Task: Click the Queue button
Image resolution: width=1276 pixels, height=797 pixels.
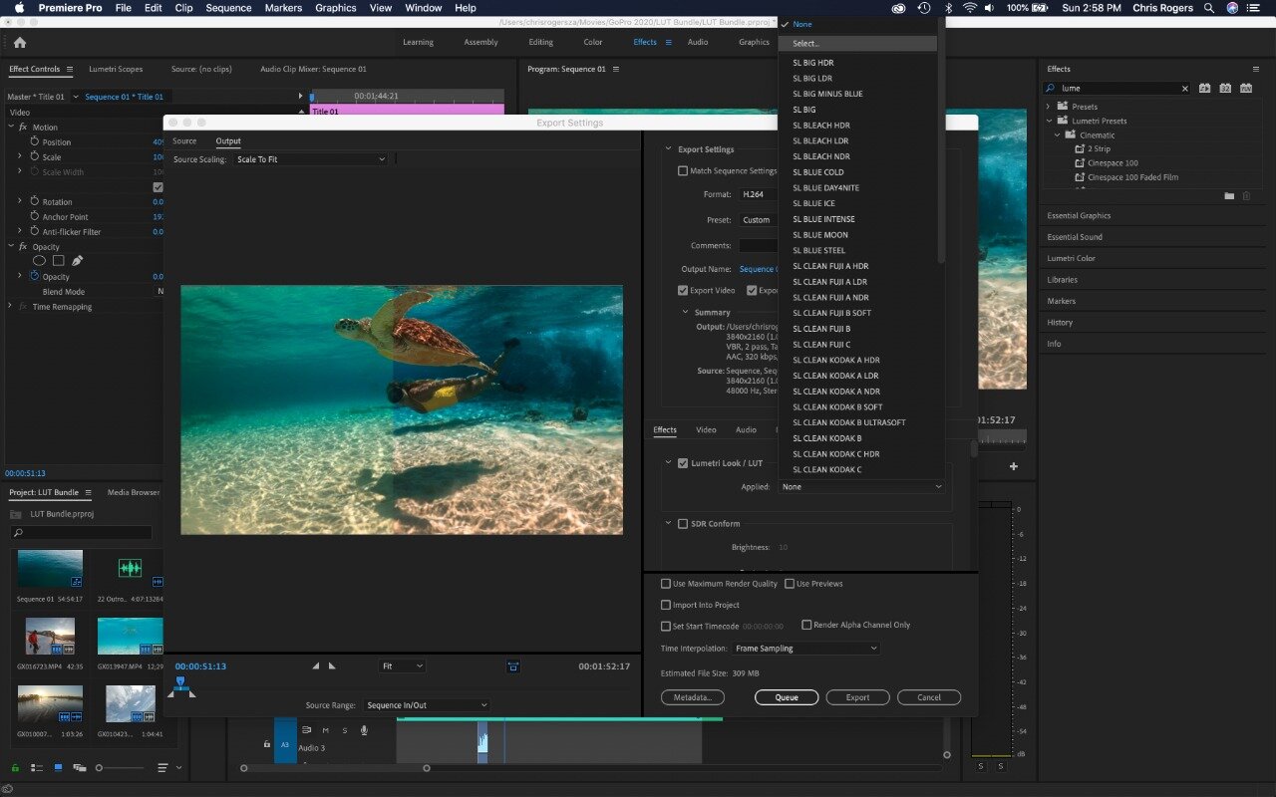Action: [787, 697]
